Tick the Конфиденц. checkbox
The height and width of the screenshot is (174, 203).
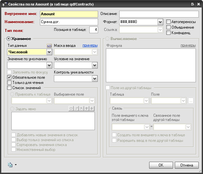tap(168, 33)
